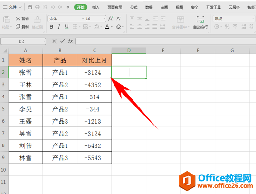The width and height of the screenshot is (256, 194).
Task: Increase indent icon
Action: click(x=163, y=19)
